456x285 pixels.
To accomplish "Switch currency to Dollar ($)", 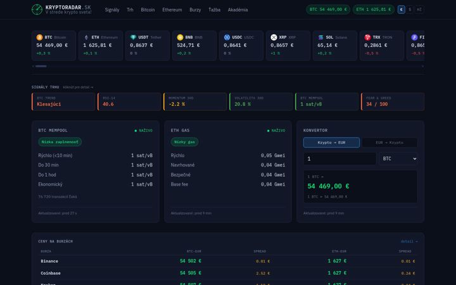I will 410,9.
